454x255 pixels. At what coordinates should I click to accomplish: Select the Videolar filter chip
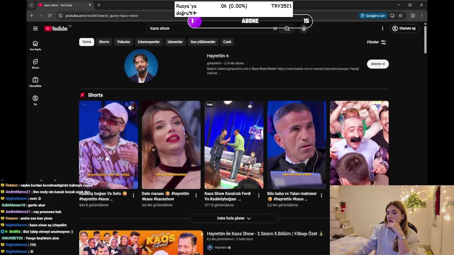coord(123,42)
